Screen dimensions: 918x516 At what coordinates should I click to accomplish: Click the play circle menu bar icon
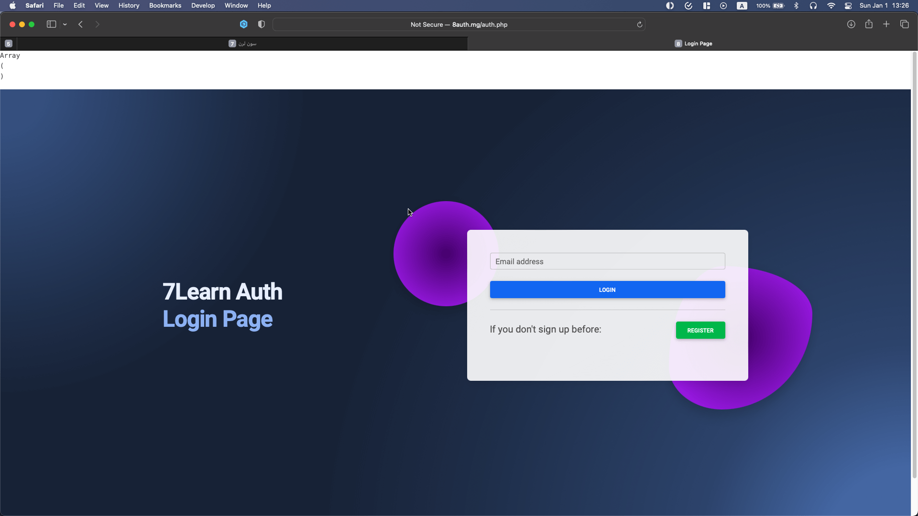(x=723, y=6)
